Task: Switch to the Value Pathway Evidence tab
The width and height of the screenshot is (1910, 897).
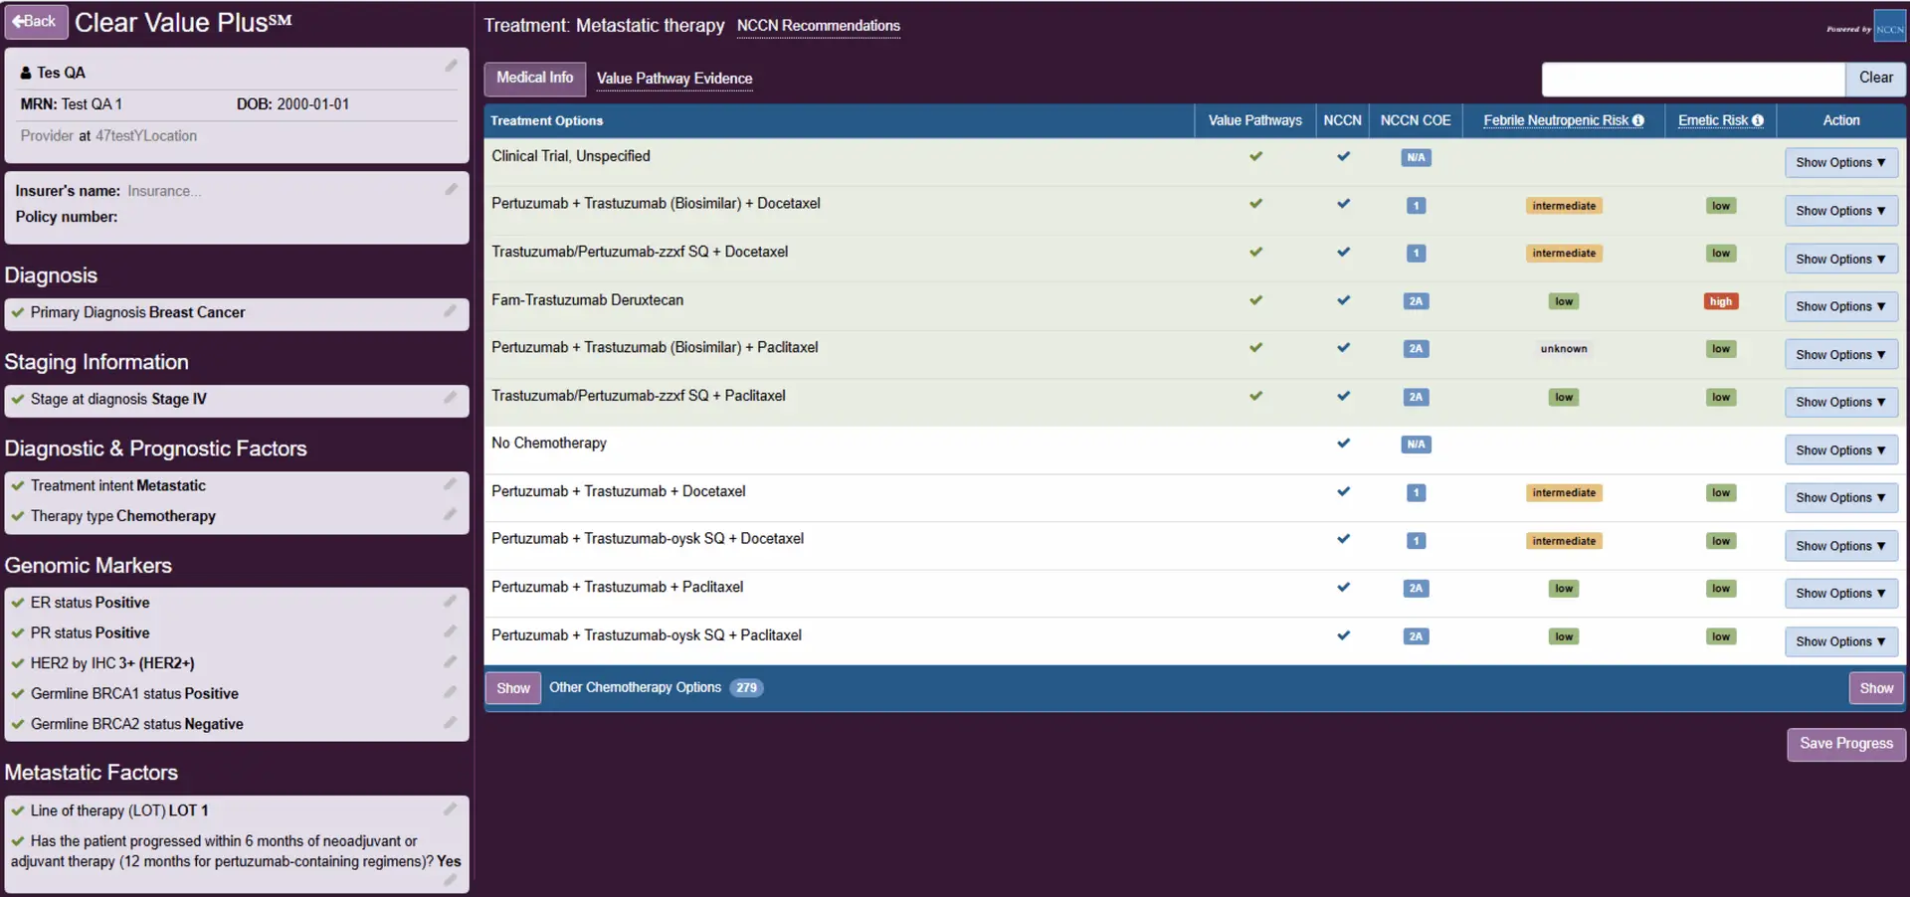Action: [673, 79]
